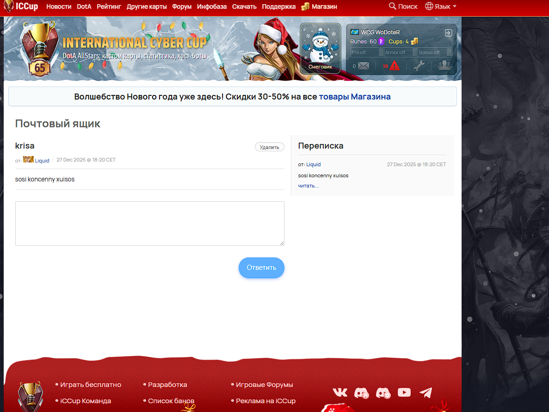
Task: Click Liquid's avatar thumbnail in message header
Action: (x=28, y=159)
